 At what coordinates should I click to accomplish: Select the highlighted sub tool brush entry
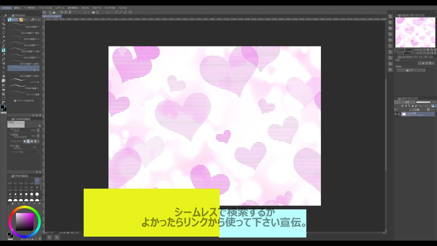point(24,68)
